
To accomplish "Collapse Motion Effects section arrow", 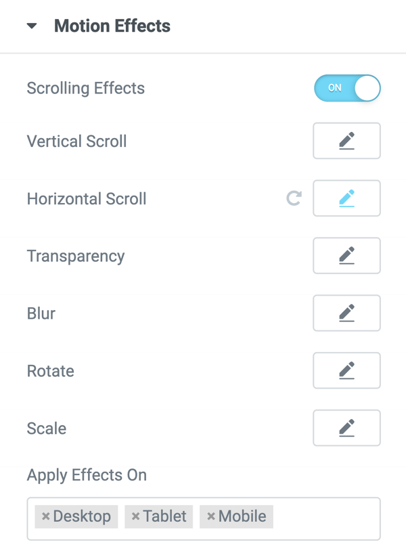I will pyautogui.click(x=32, y=26).
